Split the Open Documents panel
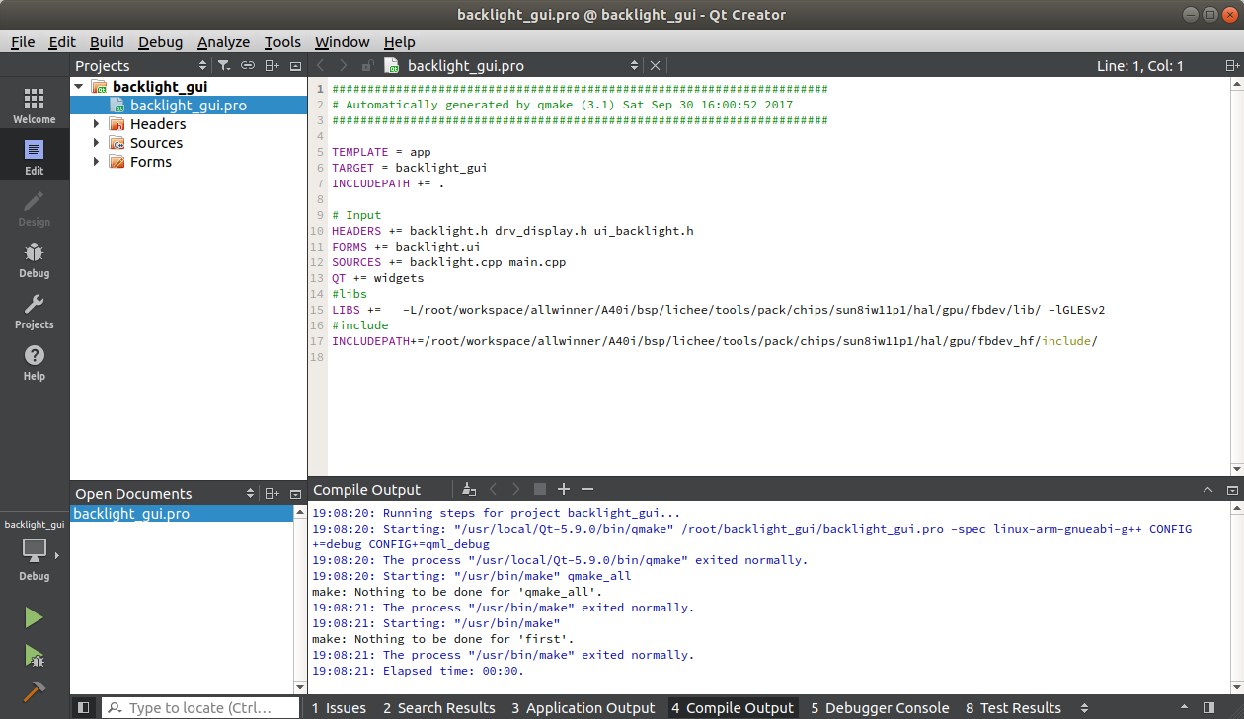The height and width of the screenshot is (719, 1244). click(x=272, y=494)
